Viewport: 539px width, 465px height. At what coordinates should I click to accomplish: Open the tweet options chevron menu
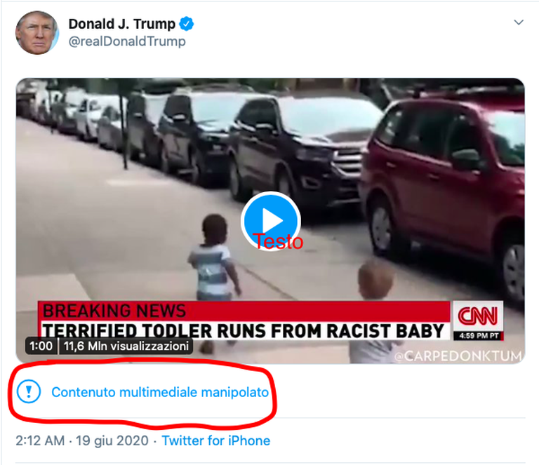pyautogui.click(x=519, y=22)
